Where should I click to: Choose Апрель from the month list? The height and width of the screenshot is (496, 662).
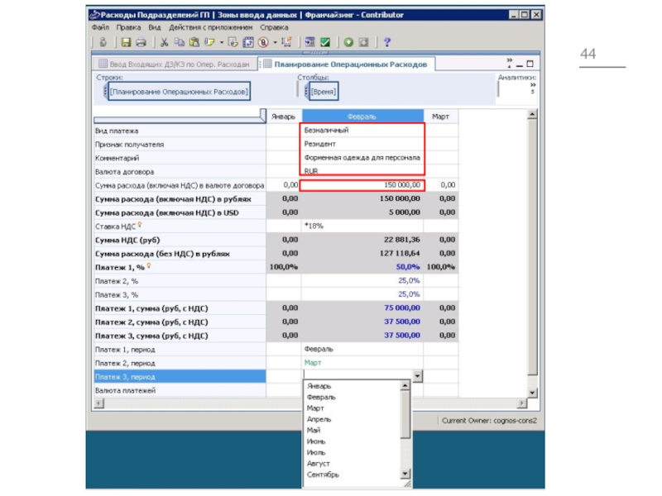[x=319, y=419]
